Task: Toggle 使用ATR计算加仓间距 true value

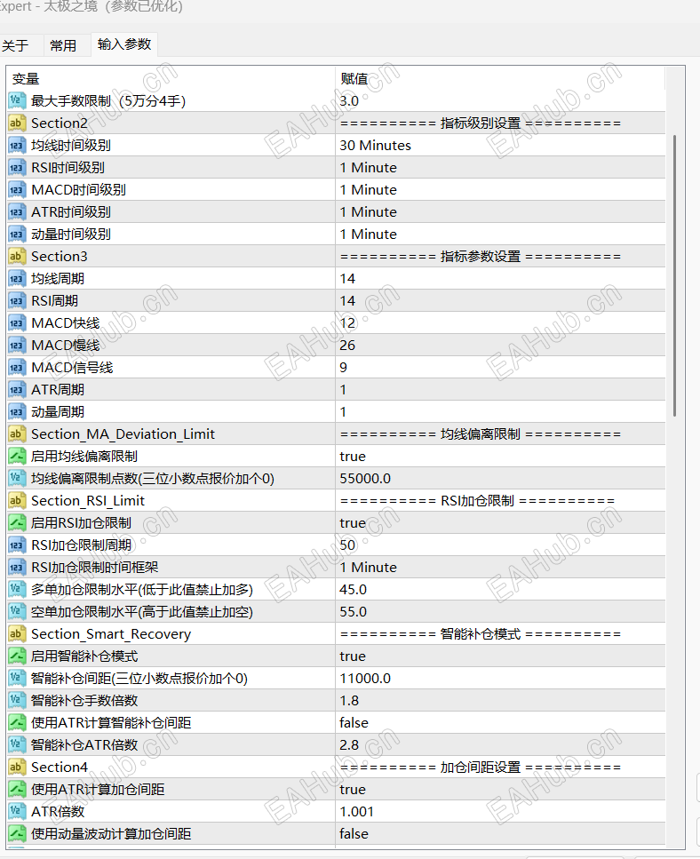Action: point(500,790)
